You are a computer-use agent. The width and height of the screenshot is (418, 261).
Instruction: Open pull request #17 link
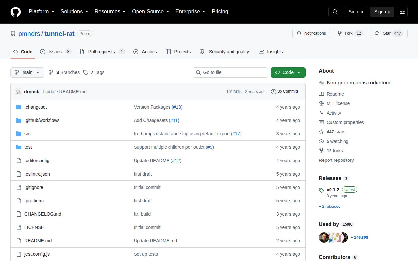pyautogui.click(x=236, y=134)
